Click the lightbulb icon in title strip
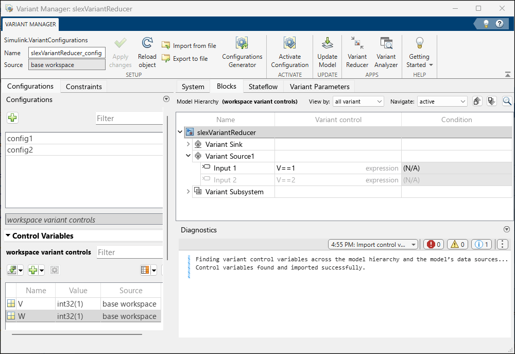This screenshot has height=354, width=515. coord(486,24)
